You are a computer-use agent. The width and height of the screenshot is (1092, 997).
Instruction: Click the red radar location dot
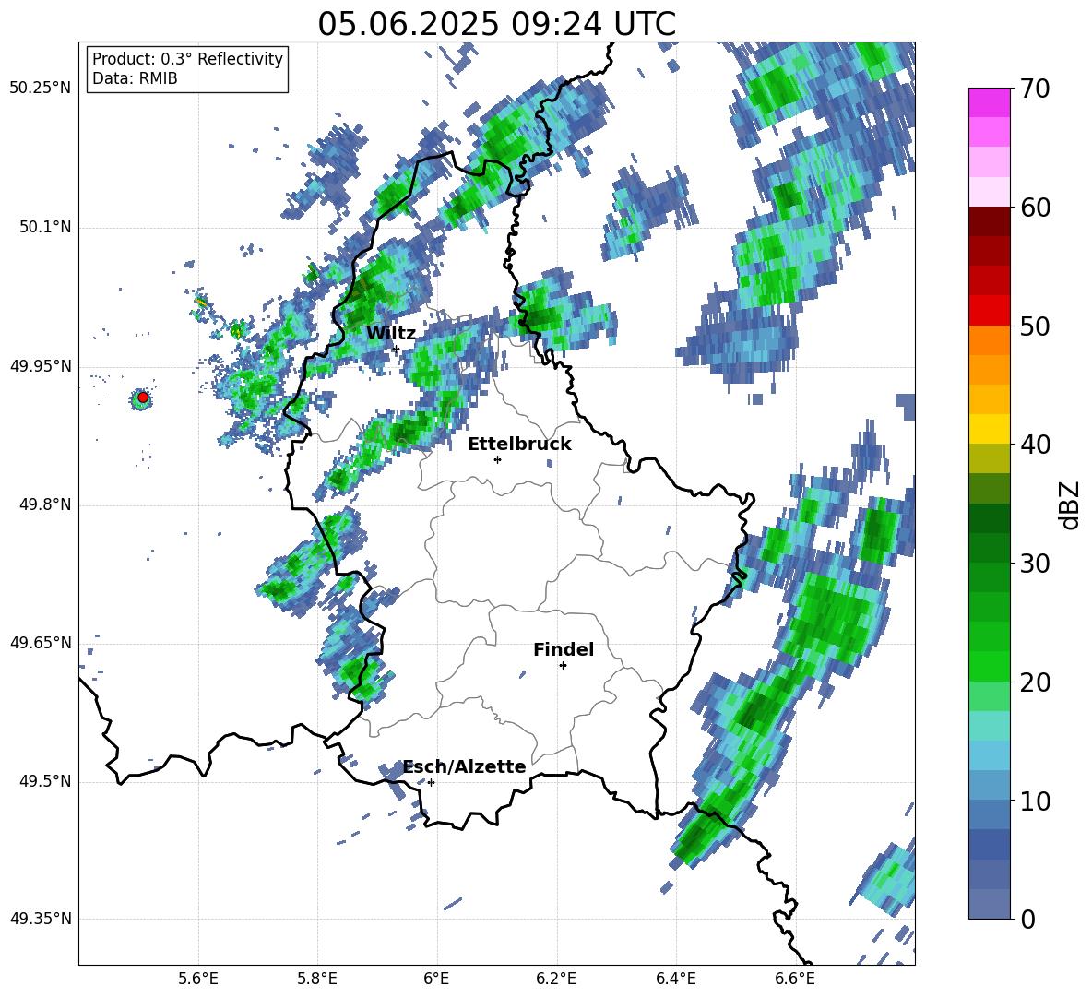click(x=143, y=398)
